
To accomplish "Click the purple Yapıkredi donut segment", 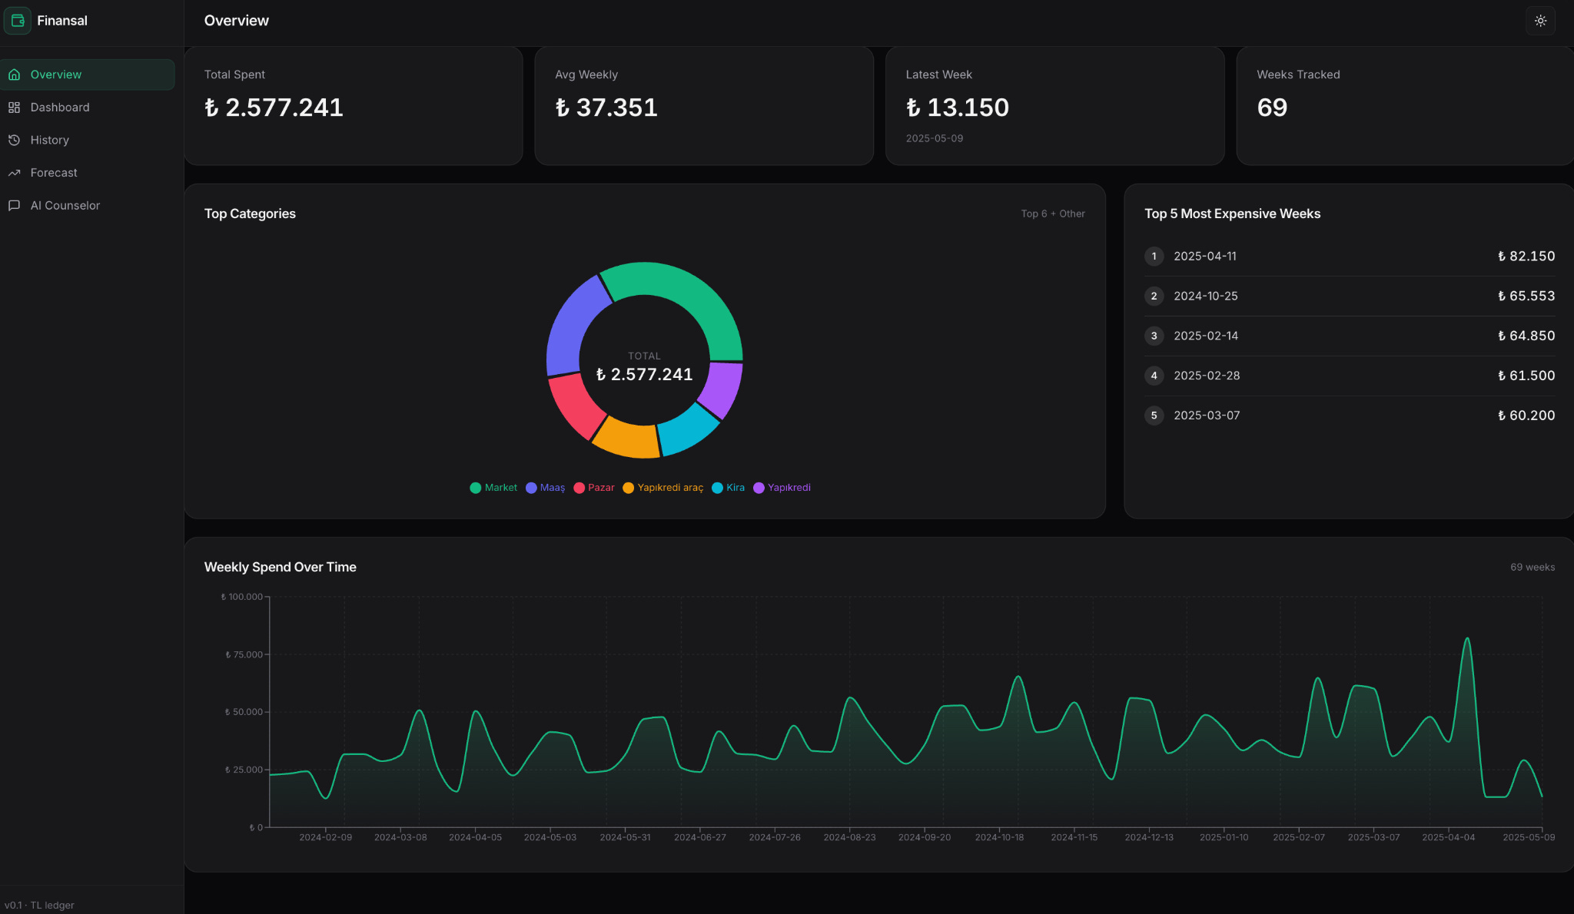I will click(x=722, y=389).
